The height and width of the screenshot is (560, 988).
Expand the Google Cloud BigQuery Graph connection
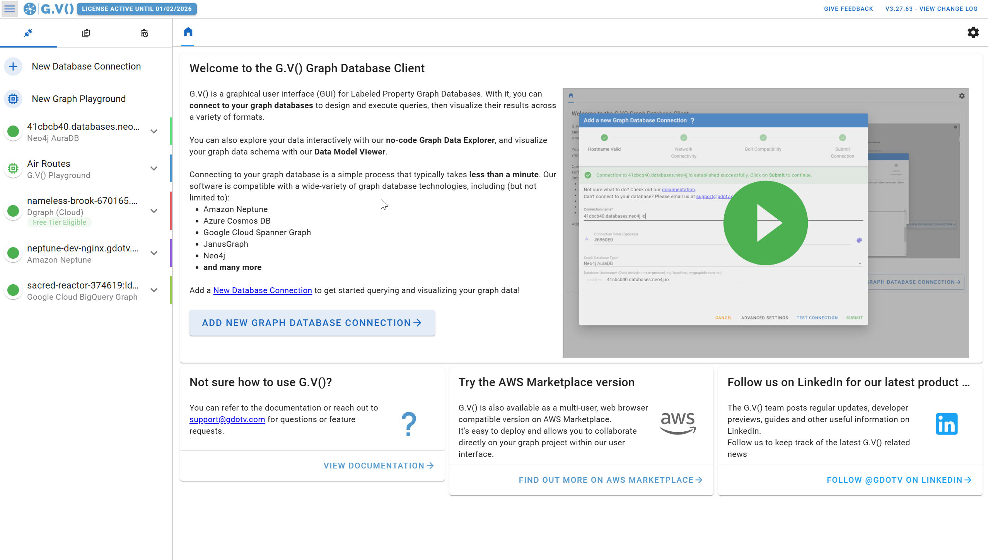click(154, 290)
